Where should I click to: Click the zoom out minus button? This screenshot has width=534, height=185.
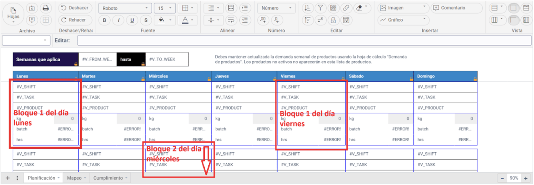pyautogui.click(x=502, y=178)
